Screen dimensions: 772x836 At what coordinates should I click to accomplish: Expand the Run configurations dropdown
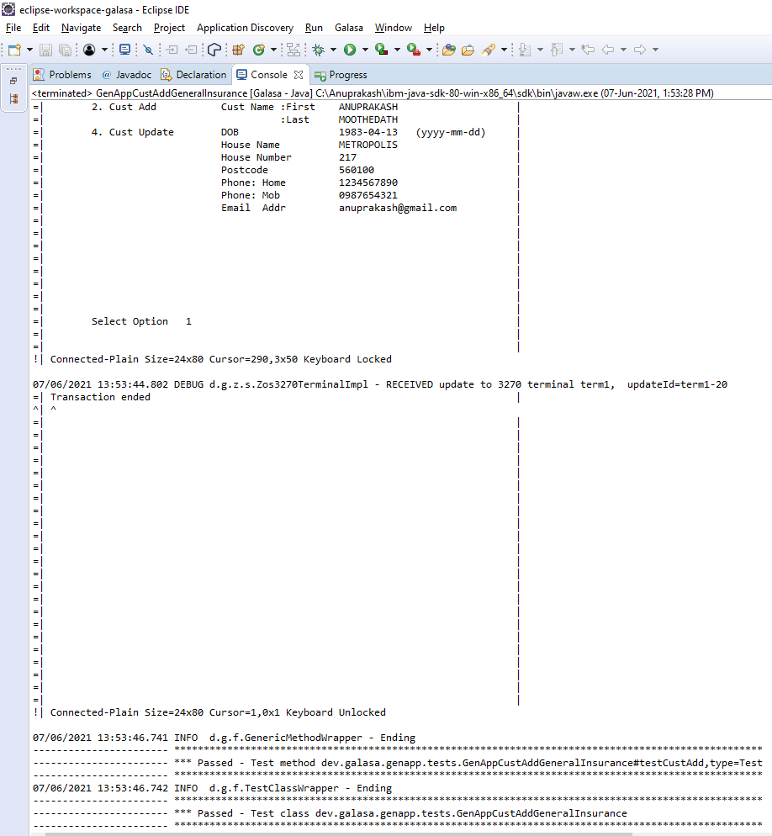point(365,50)
